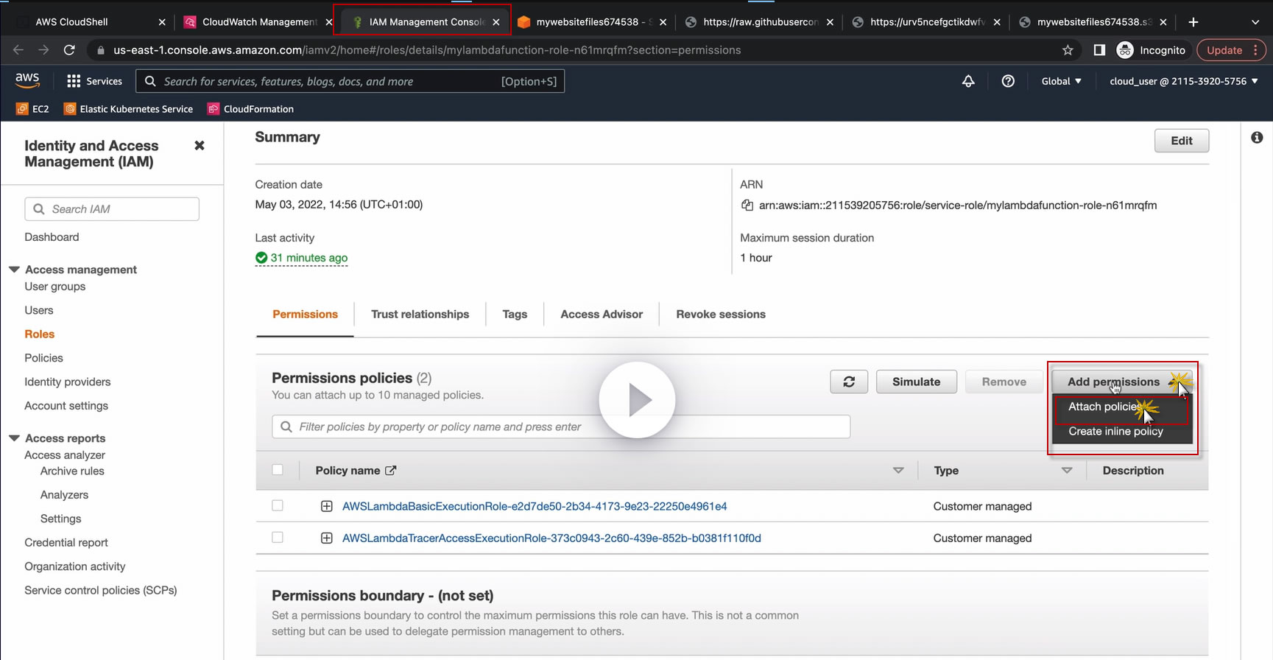
Task: Open the help question mark icon
Action: [1008, 81]
